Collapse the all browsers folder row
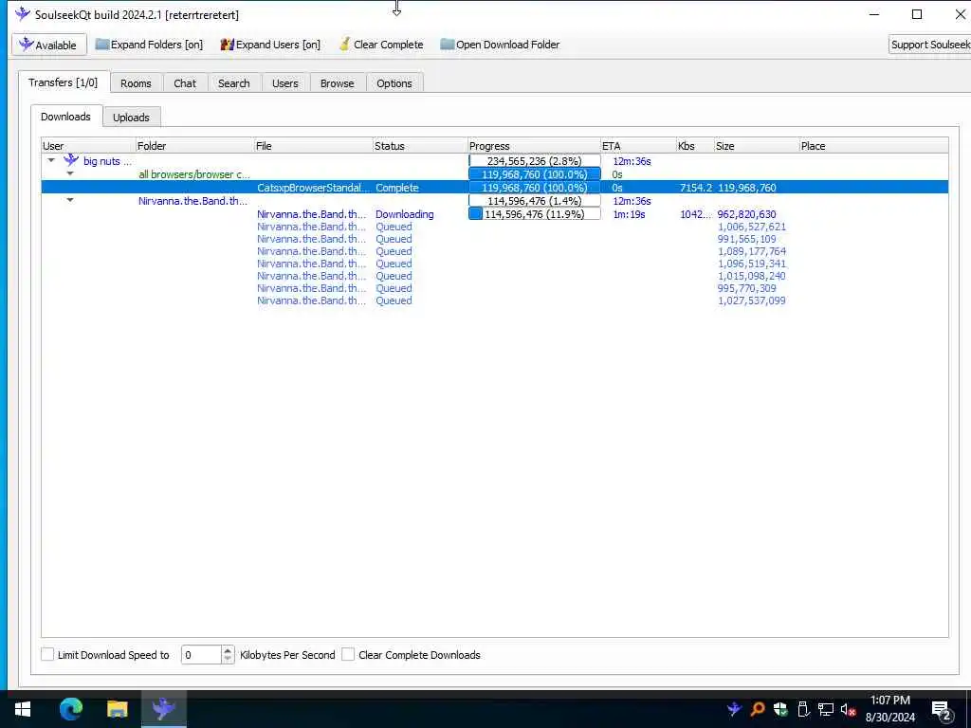 pyautogui.click(x=70, y=174)
